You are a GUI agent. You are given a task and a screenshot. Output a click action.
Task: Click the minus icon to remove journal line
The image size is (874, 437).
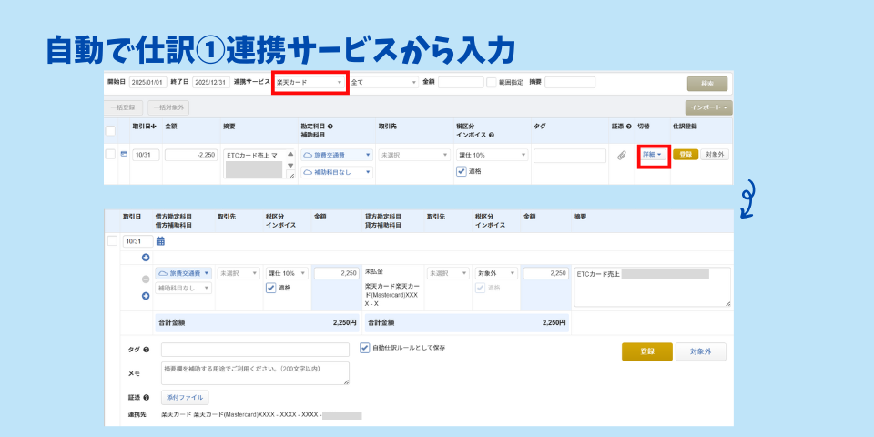point(146,279)
